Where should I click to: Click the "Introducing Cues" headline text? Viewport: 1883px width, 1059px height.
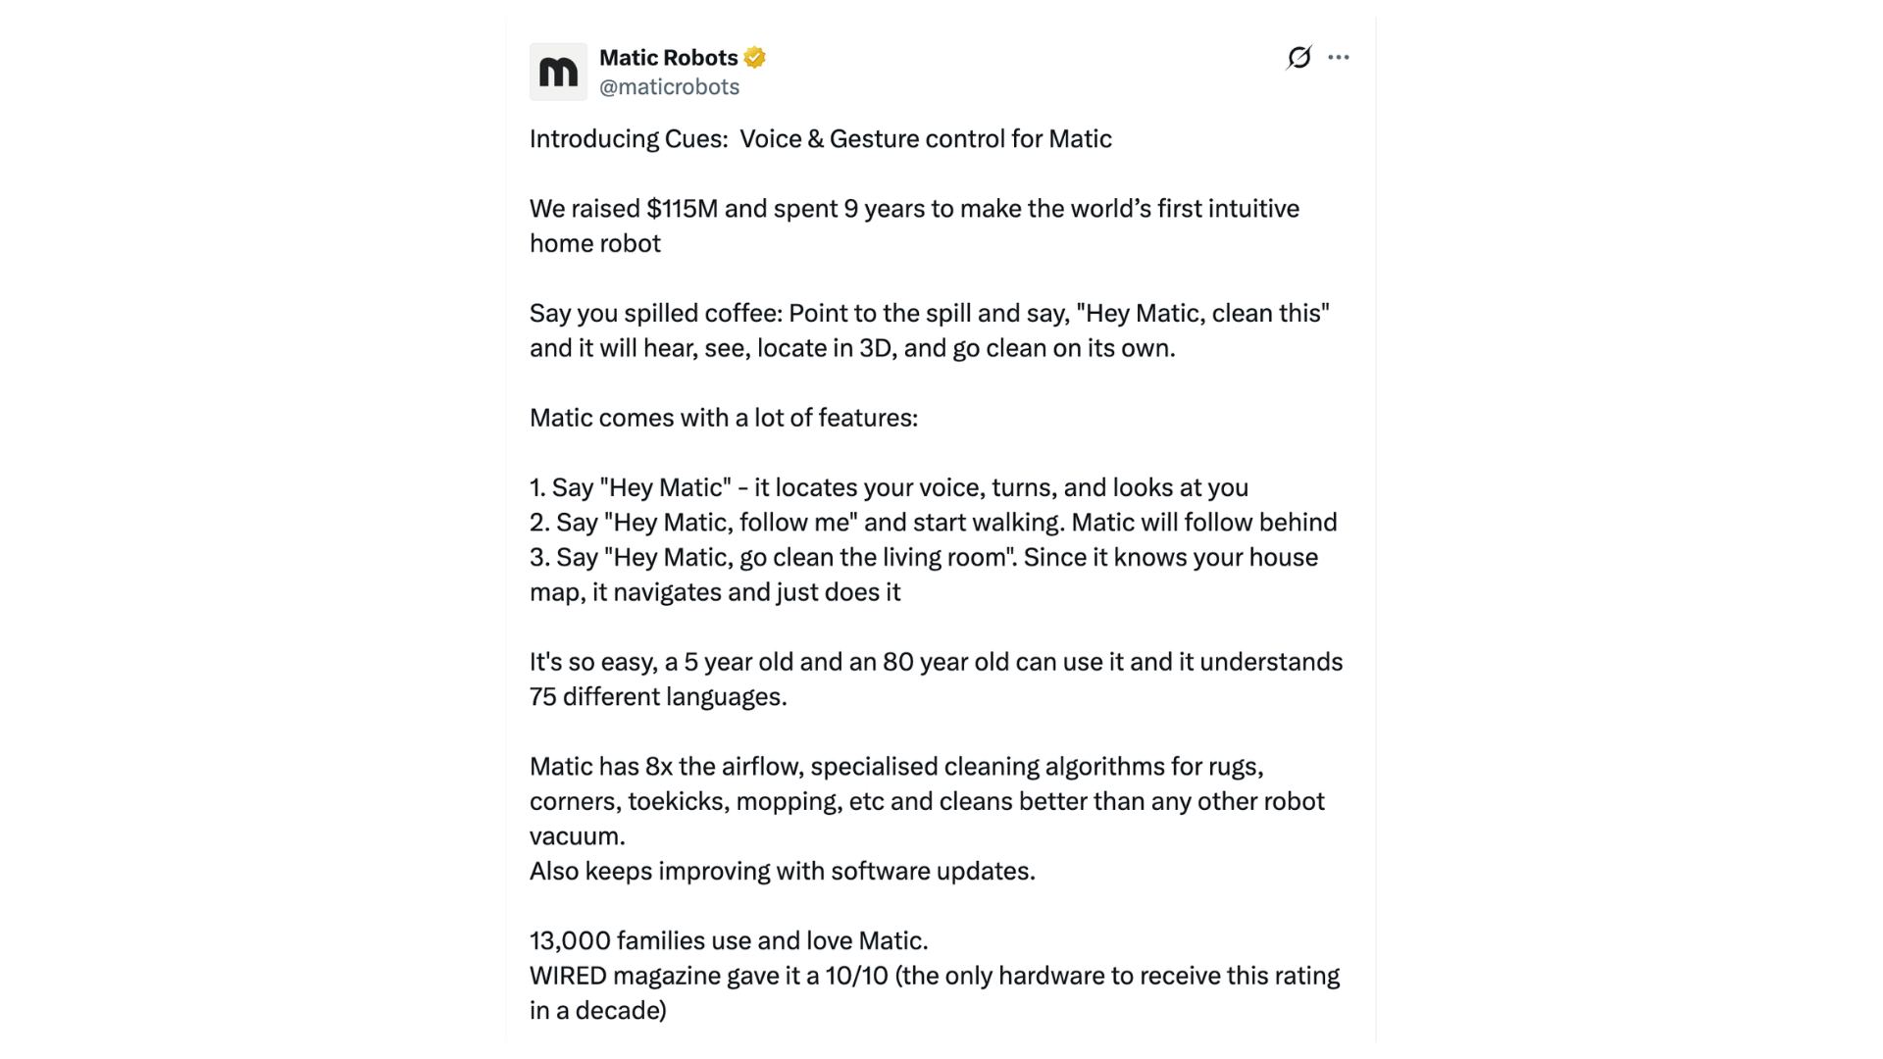tap(821, 139)
